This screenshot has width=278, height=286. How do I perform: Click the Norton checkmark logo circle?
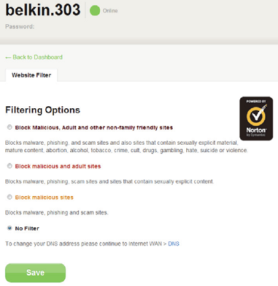tap(256, 116)
